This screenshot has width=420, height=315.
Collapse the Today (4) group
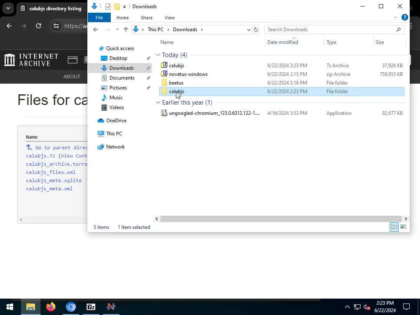[158, 55]
